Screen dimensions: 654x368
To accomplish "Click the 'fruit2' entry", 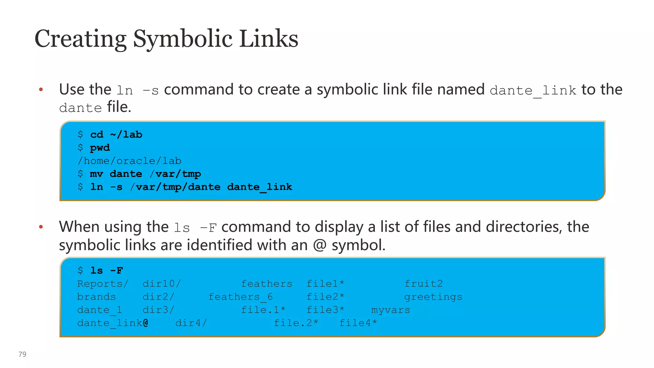I will point(423,284).
